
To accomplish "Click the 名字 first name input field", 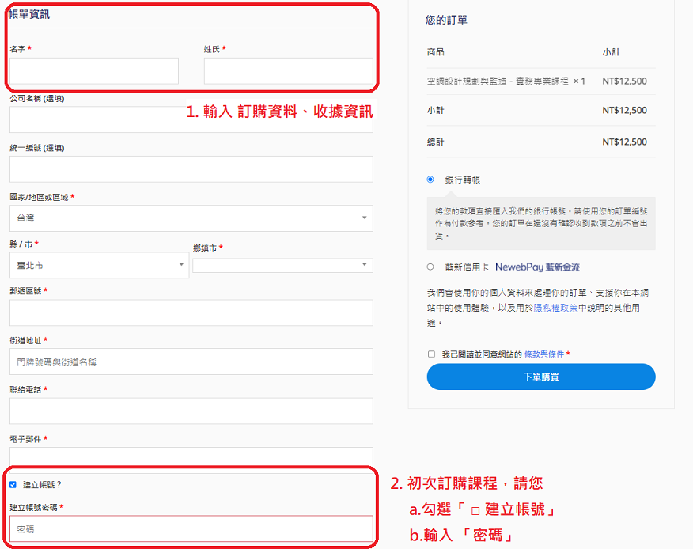I will 94,71.
